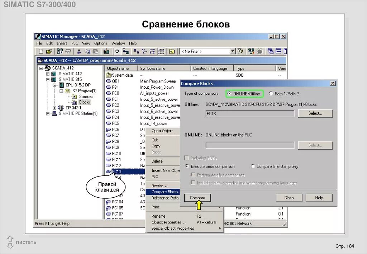The image size is (367, 254).
Task: Click the New project toolbar icon
Action: pos(41,51)
